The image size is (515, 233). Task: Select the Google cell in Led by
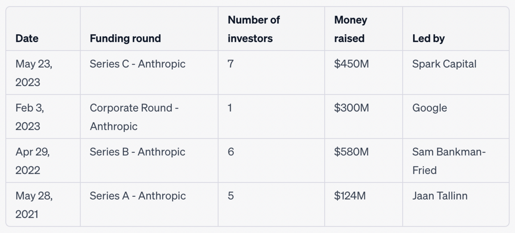click(x=429, y=108)
